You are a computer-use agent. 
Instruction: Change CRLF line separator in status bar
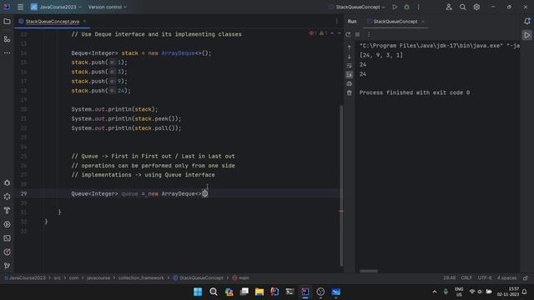tap(466, 277)
